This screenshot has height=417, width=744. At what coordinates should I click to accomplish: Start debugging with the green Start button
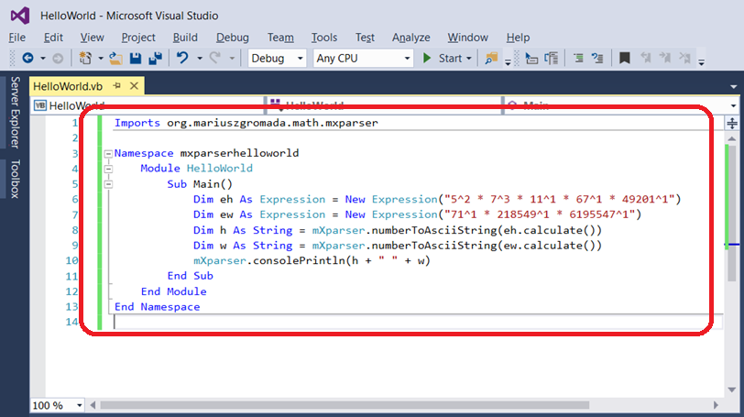coord(444,59)
